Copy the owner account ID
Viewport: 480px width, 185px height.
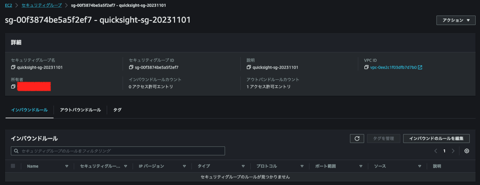point(13,87)
